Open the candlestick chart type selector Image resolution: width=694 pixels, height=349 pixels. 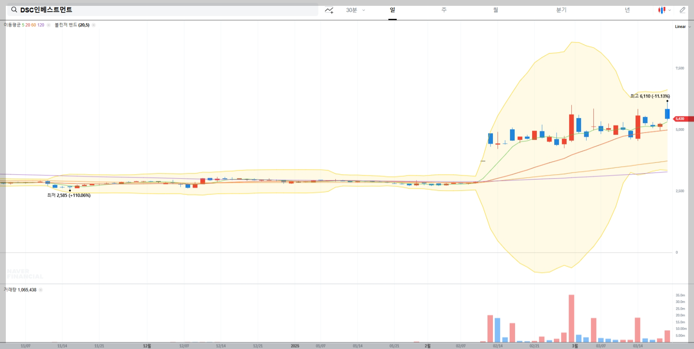pyautogui.click(x=662, y=10)
